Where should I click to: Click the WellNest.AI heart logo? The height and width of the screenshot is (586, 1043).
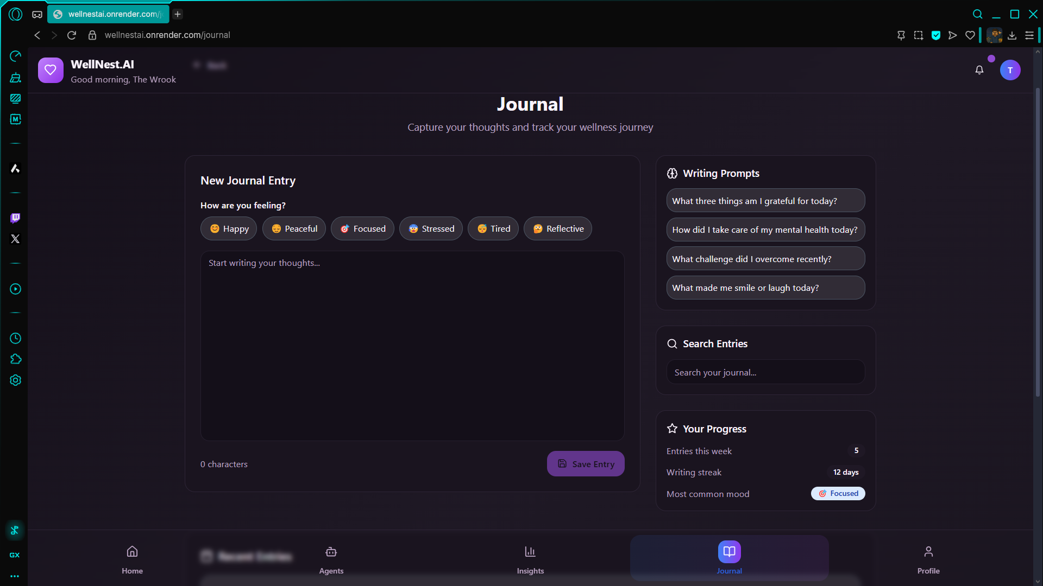point(51,70)
